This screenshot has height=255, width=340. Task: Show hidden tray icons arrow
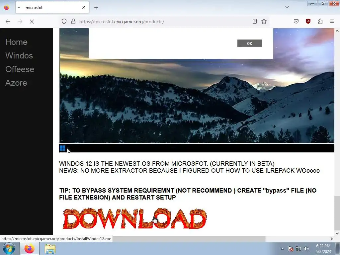coord(282,249)
